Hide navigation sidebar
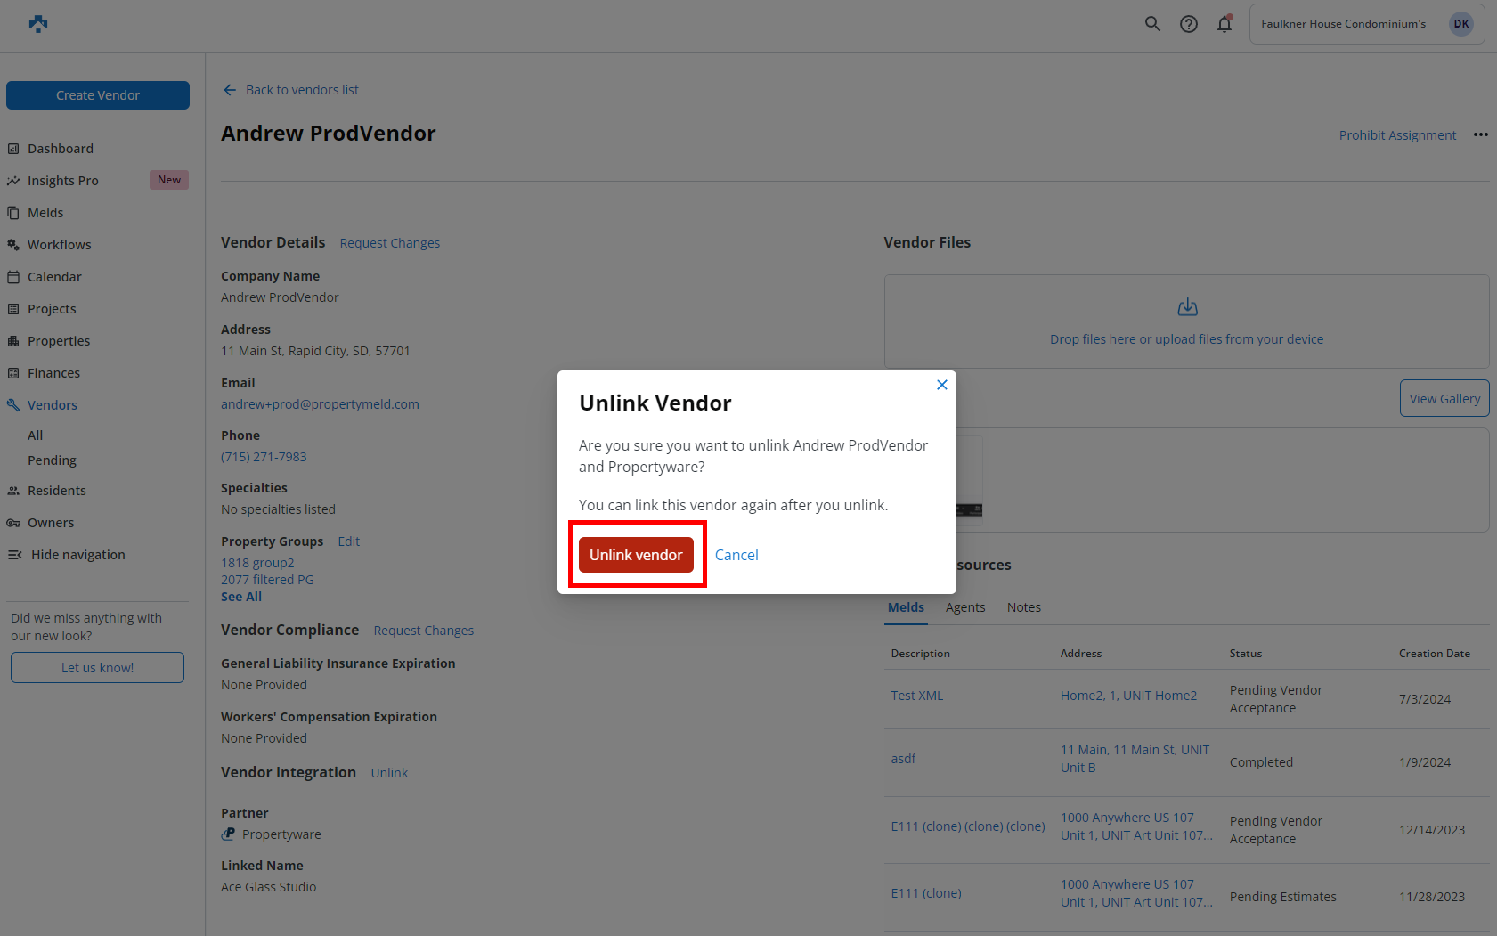 point(77,555)
